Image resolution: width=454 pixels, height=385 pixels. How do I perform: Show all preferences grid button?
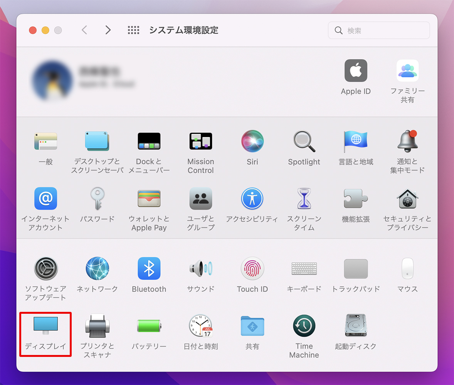pyautogui.click(x=133, y=30)
